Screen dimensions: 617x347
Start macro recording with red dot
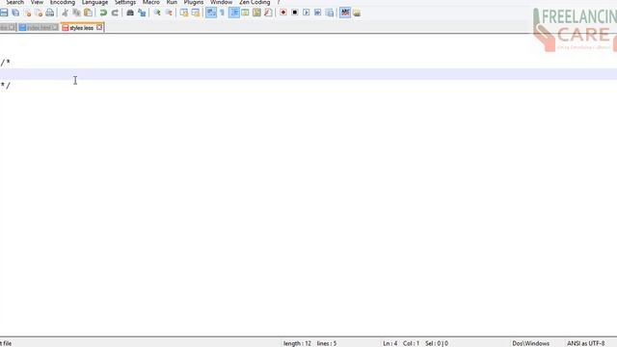click(282, 13)
